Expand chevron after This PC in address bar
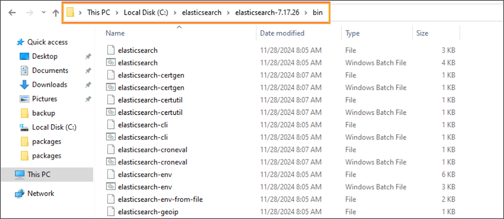Screen dimensions: 504x219 [x=117, y=13]
